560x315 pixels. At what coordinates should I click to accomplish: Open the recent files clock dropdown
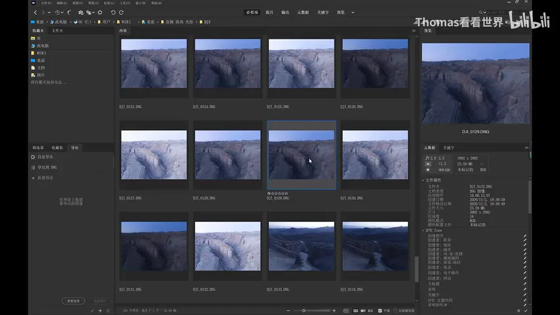coord(58,12)
